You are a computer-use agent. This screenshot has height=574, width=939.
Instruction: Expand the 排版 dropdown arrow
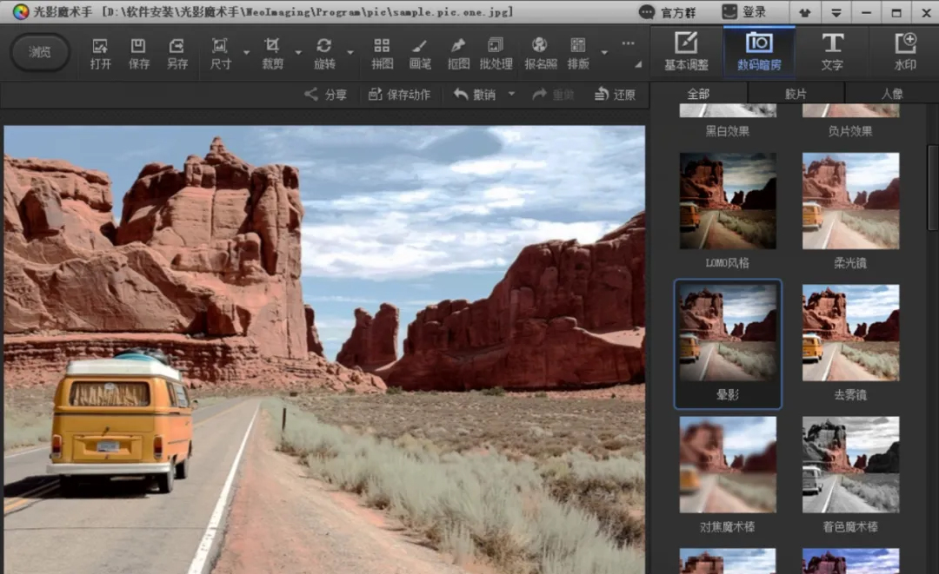(604, 53)
